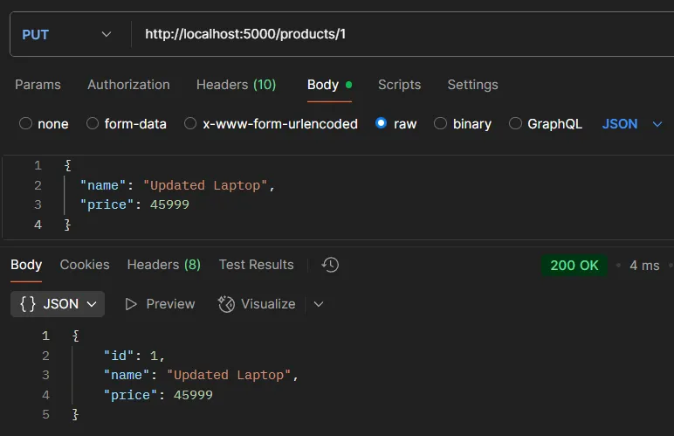Click the Preview play button
Image resolution: width=674 pixels, height=436 pixels.
click(160, 304)
